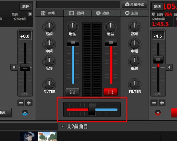
Task: Click the right deck pitch plus button
Action: click(x=162, y=103)
